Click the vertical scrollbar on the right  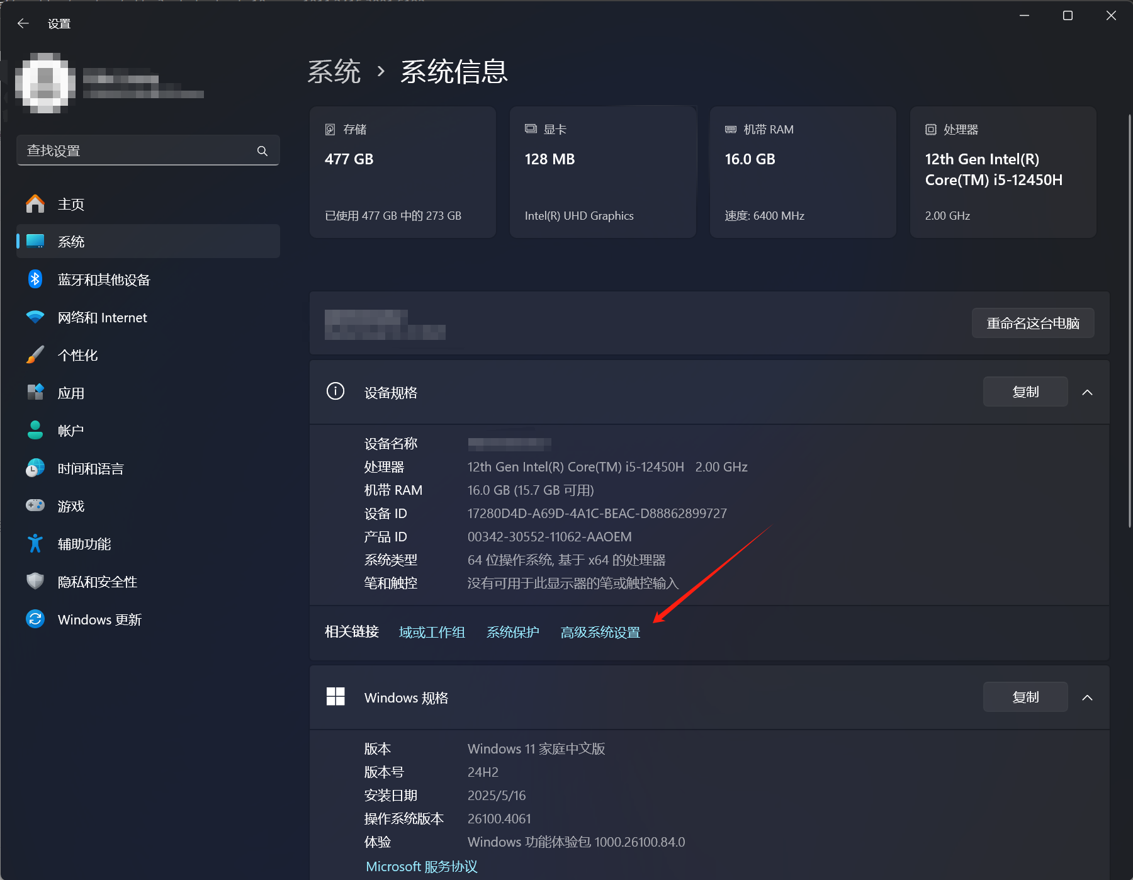coord(1129,321)
